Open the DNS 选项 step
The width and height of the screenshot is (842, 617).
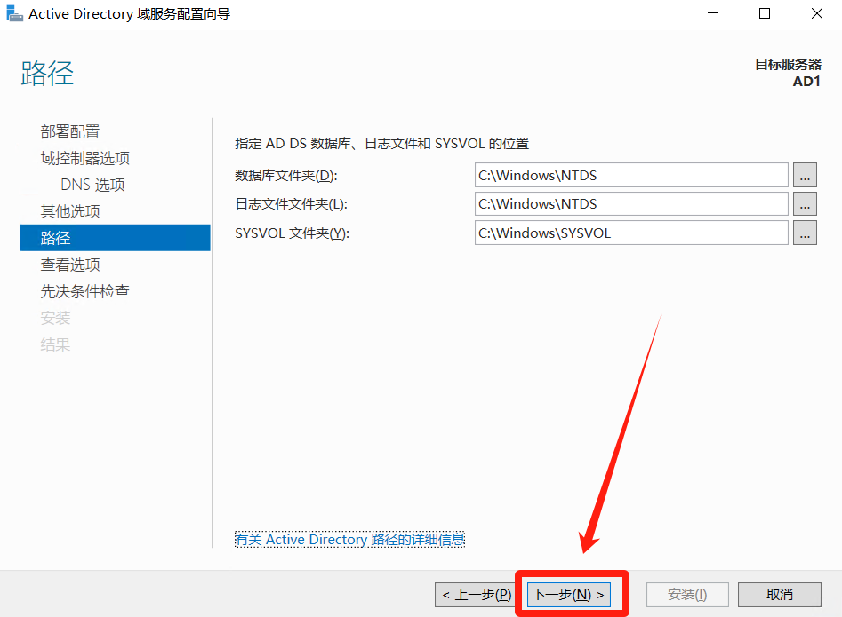[92, 185]
